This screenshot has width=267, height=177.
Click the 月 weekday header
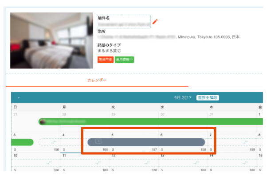(x=64, y=107)
